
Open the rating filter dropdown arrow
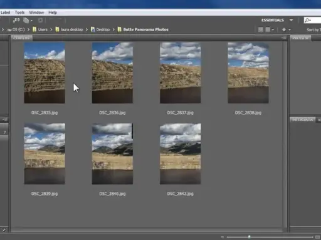click(x=290, y=30)
